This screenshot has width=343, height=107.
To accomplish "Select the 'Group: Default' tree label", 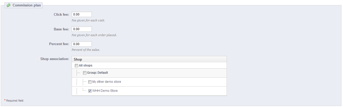I will 98,73.
